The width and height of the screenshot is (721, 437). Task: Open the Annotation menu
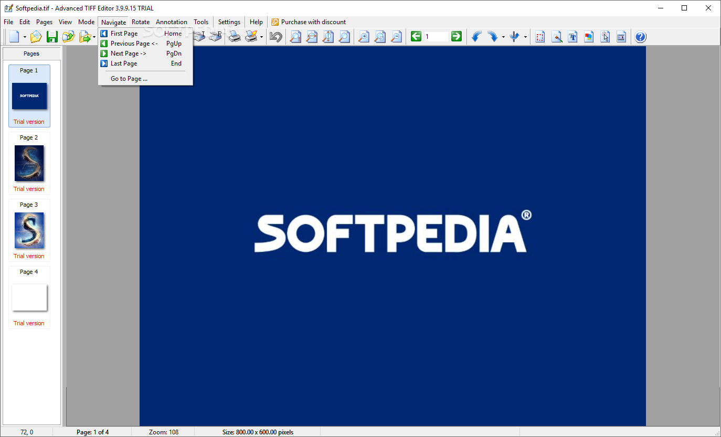pyautogui.click(x=172, y=22)
